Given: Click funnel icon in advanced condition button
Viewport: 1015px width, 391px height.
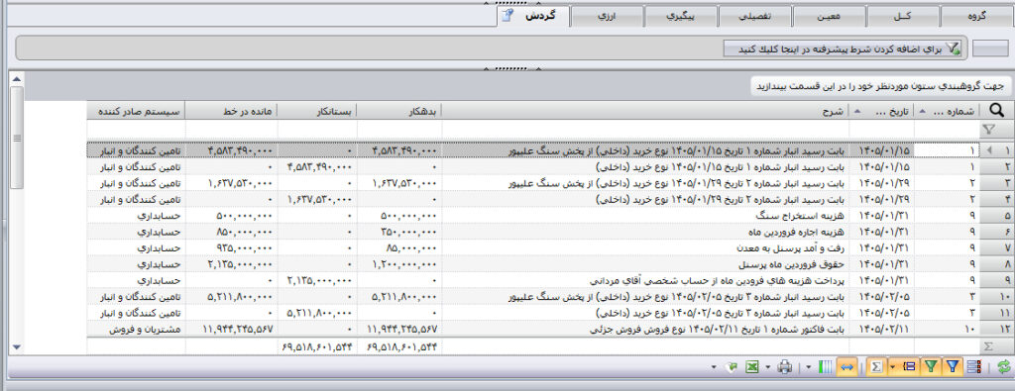Looking at the screenshot, I should 953,49.
